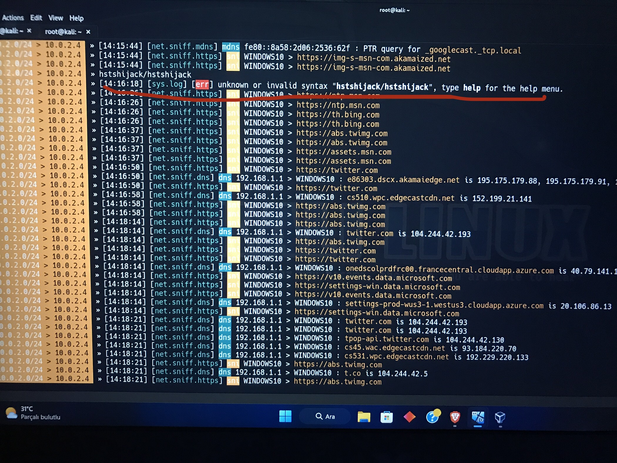Open the Windows Start menu

coord(285,416)
